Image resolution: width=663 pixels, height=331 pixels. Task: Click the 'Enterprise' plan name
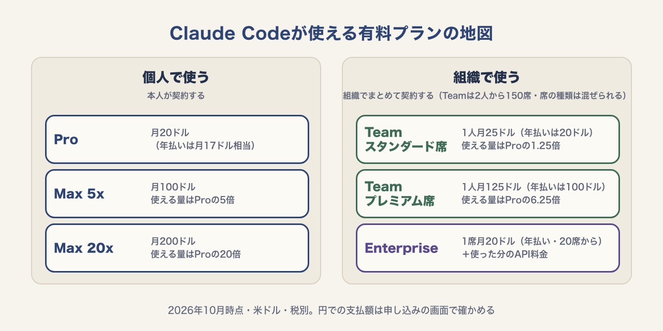click(x=401, y=248)
